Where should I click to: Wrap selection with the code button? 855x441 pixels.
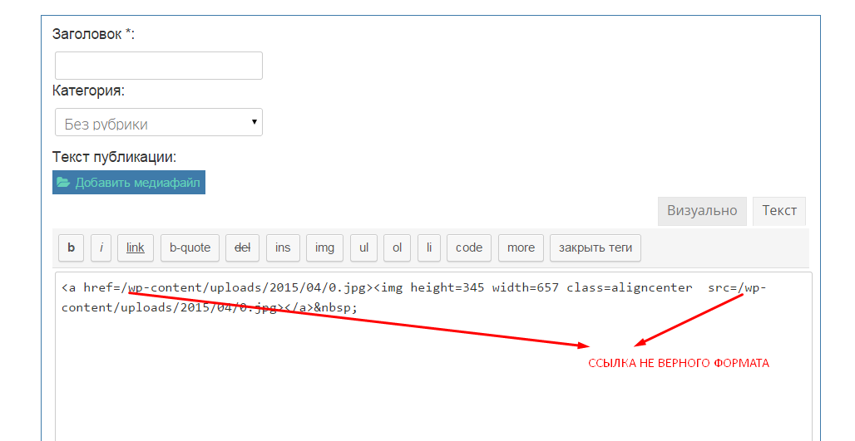tap(469, 247)
